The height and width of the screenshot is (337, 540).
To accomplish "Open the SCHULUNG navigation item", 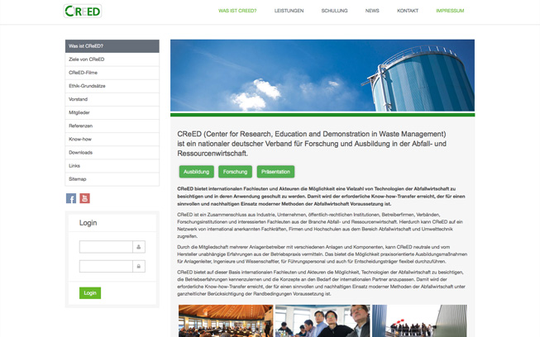I will (x=334, y=11).
